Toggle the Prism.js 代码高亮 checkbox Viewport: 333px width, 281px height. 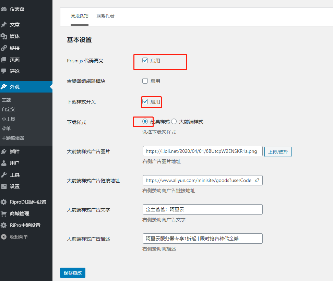tap(145, 61)
